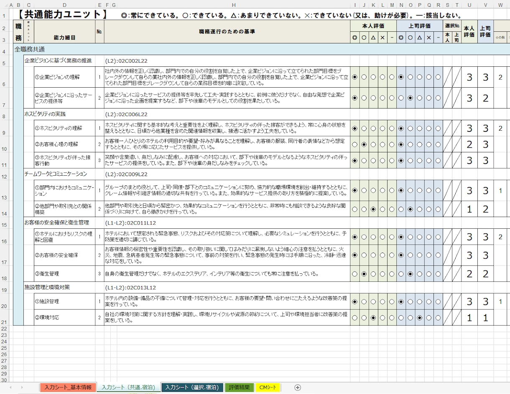Set supervisor ◎ for ③衛生管理
Viewport: 510px width, 394px height.
(x=401, y=274)
